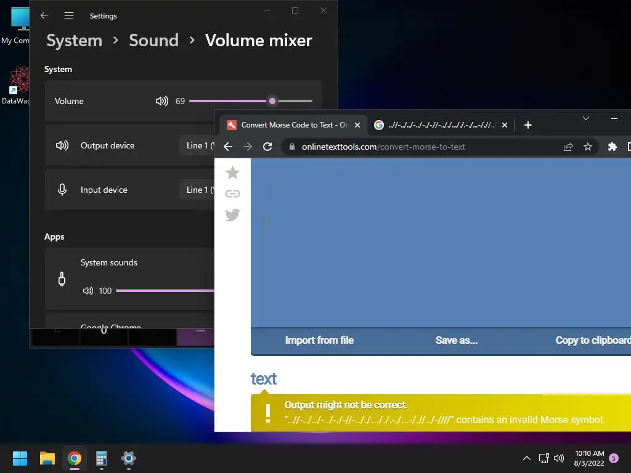Go back using Settings back arrow
The height and width of the screenshot is (473, 631).
pos(44,15)
